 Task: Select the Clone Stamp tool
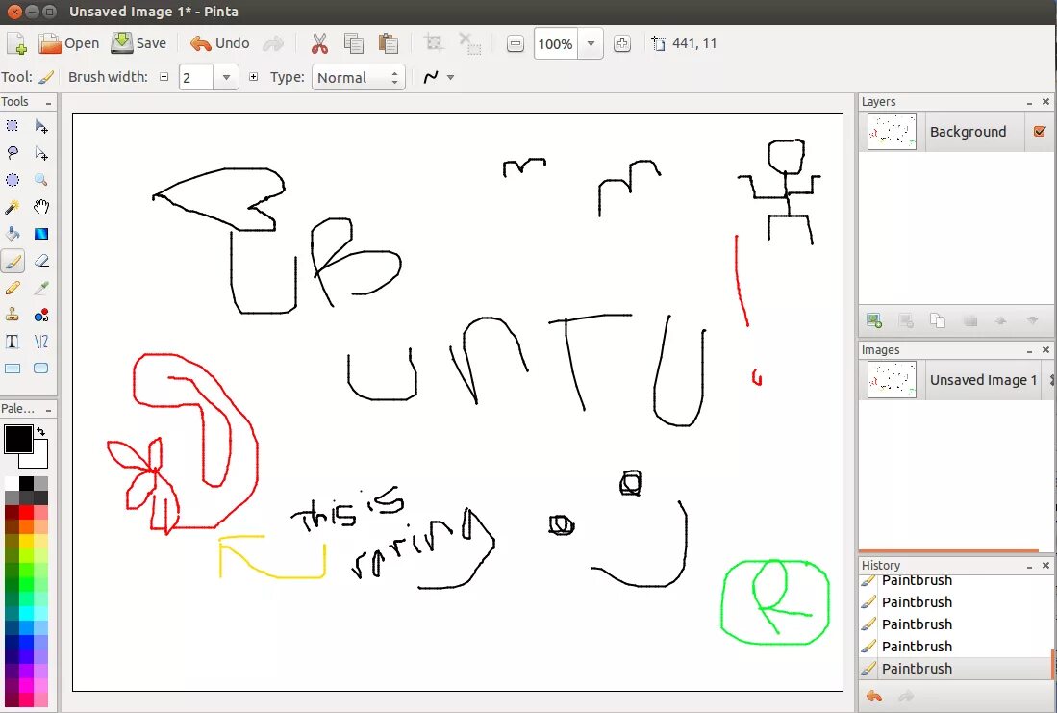pos(13,315)
